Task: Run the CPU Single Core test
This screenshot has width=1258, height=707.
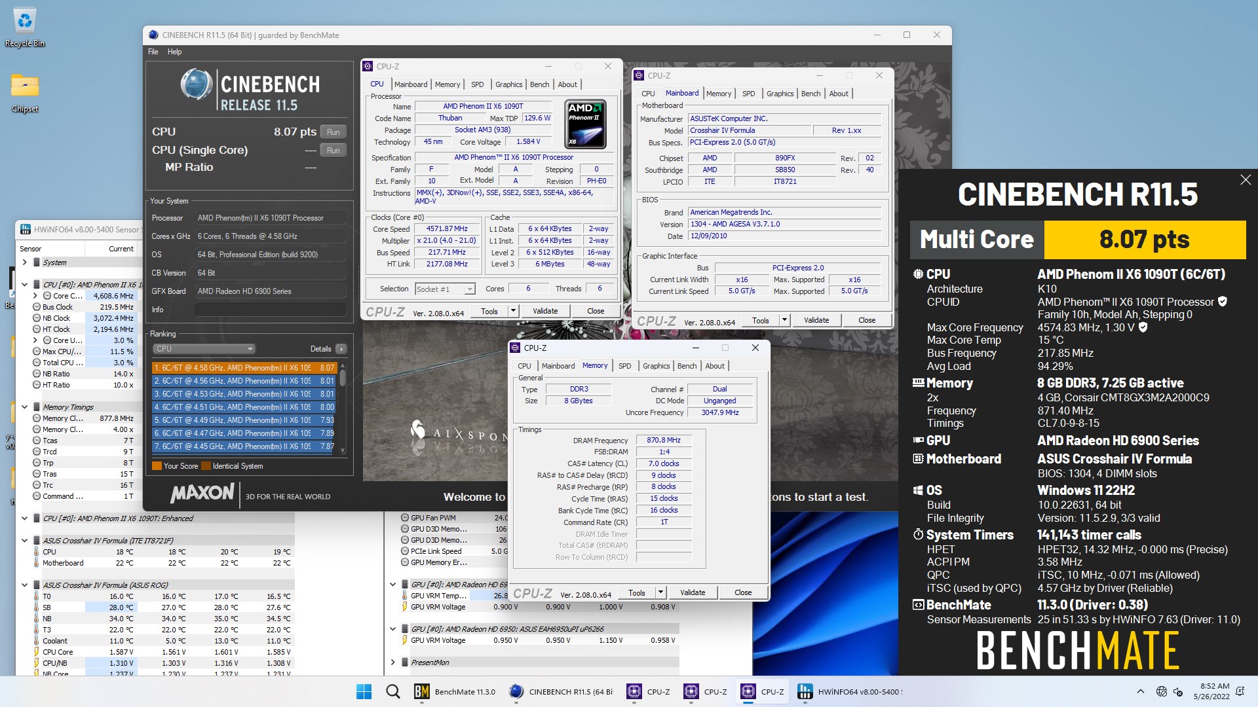Action: pos(334,151)
